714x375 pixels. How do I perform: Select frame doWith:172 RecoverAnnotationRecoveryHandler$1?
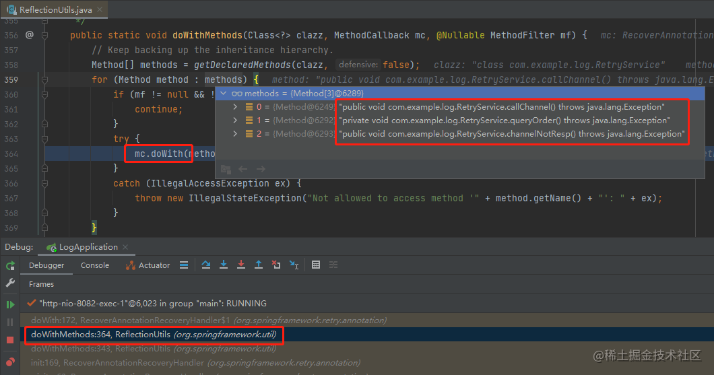point(367,320)
